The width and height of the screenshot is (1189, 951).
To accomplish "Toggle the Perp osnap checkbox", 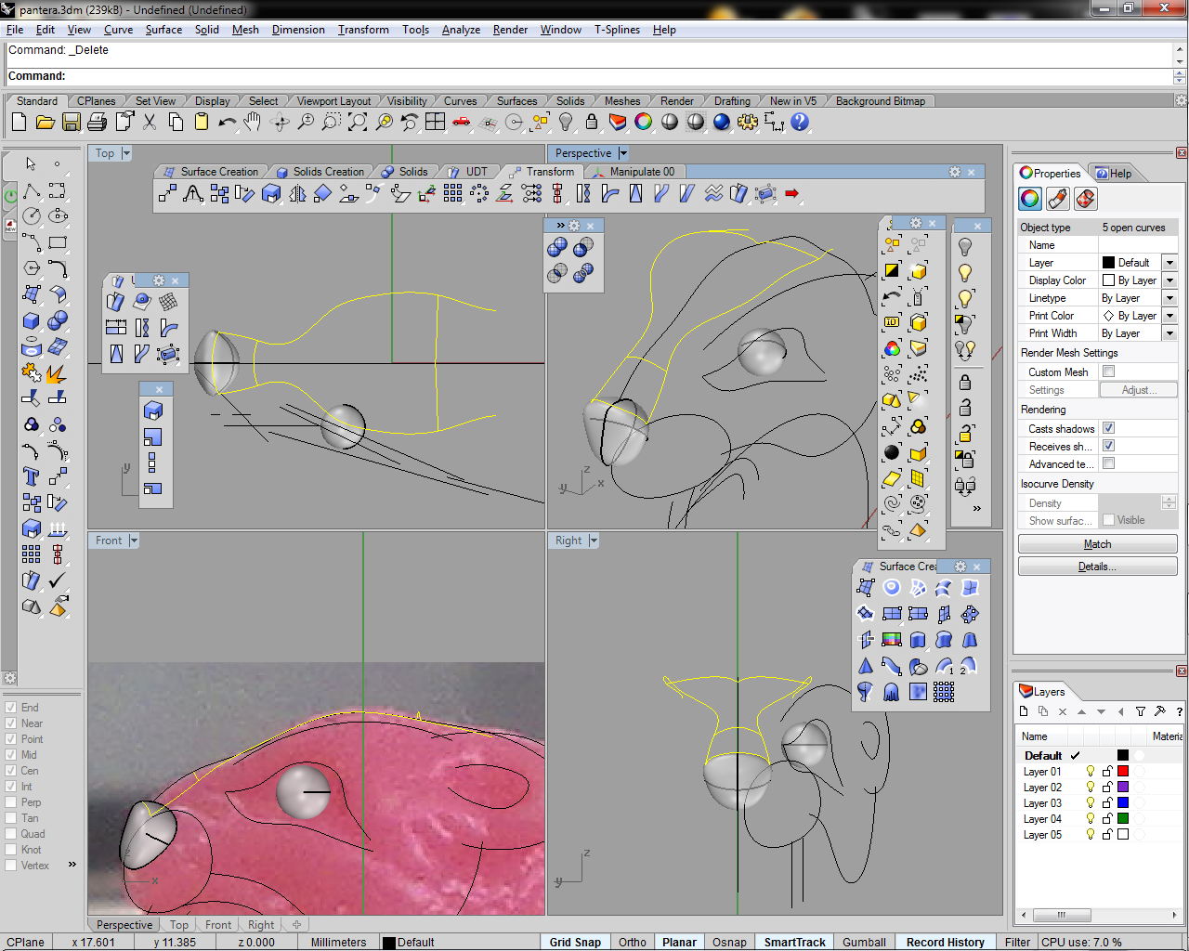I will coord(11,802).
